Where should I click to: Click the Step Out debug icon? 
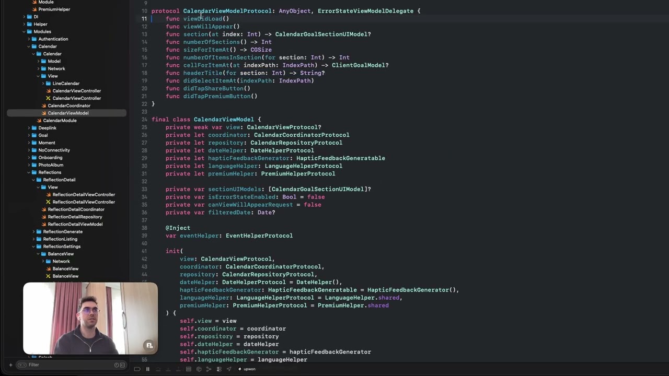pos(178,369)
